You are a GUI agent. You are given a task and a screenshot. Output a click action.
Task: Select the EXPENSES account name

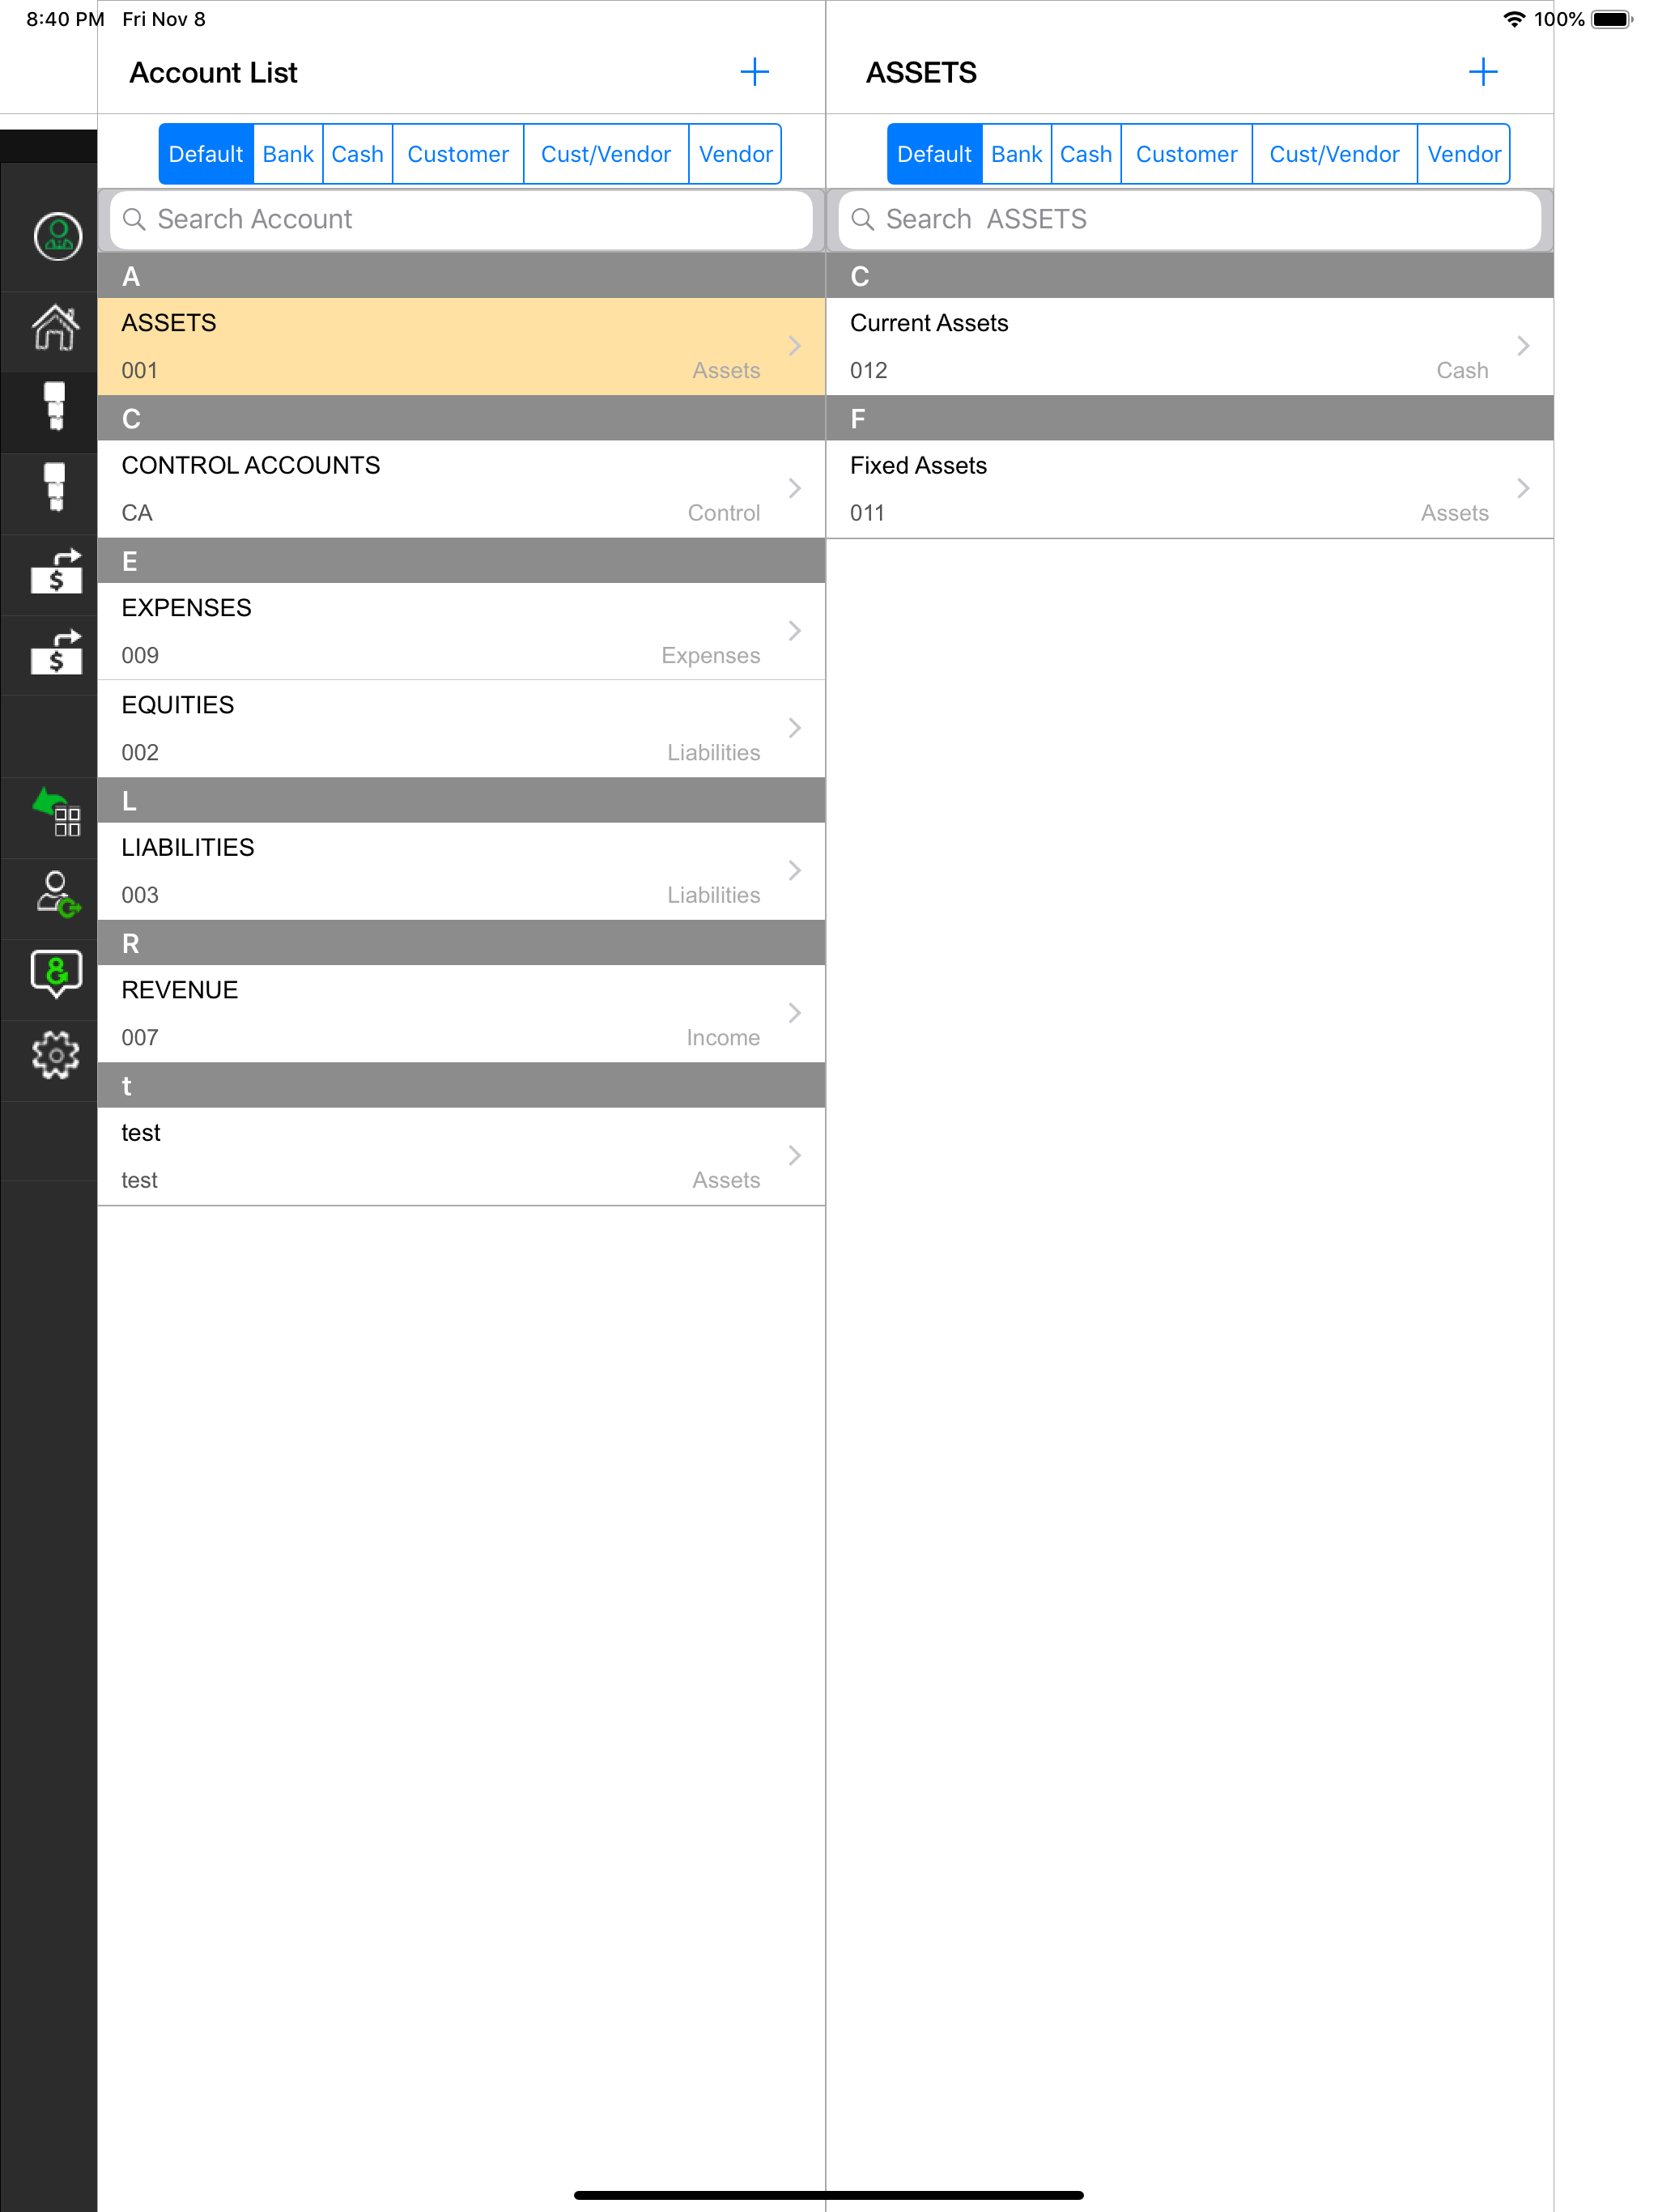187,608
